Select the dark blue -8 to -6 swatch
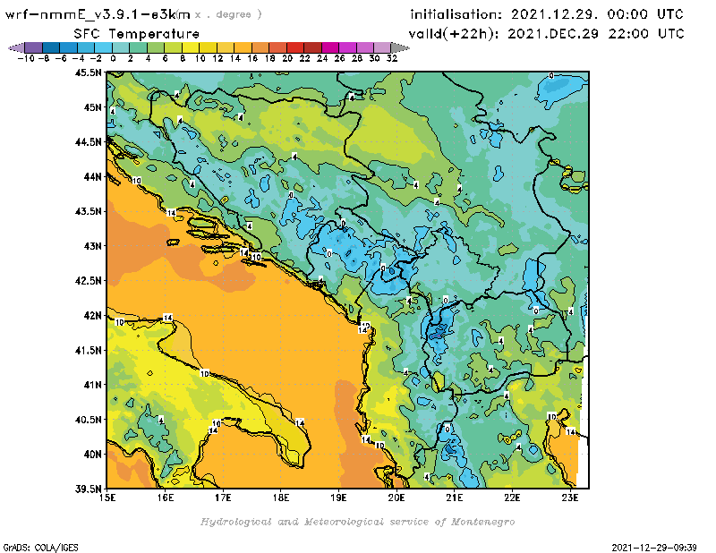 tap(51, 47)
